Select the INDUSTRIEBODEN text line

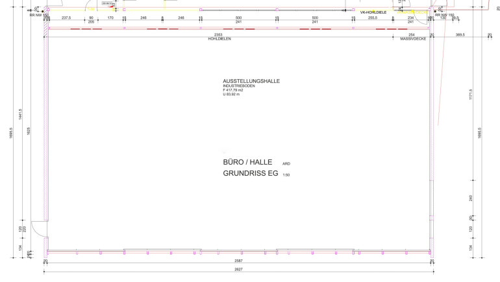[238, 86]
